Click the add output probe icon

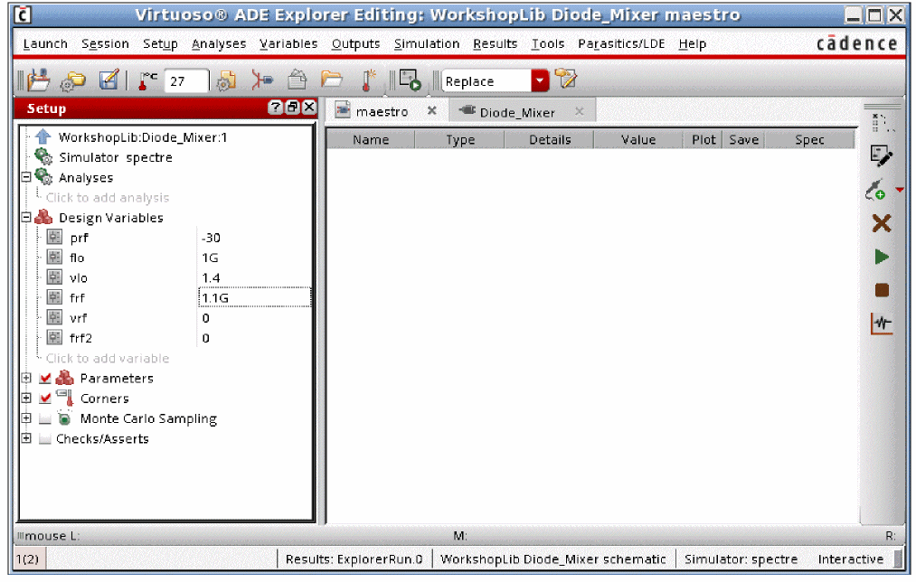[x=875, y=191]
